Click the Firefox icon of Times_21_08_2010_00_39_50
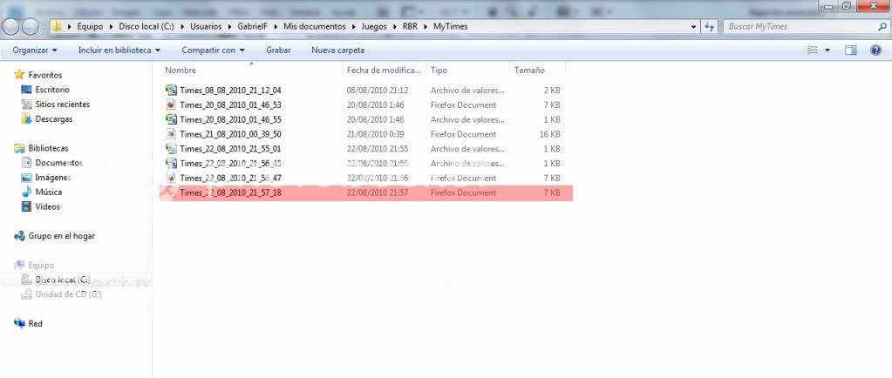This screenshot has width=892, height=378. pos(171,134)
